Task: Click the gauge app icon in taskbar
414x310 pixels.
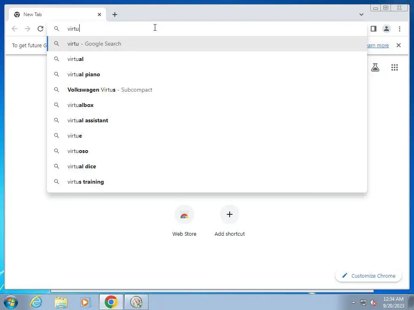Action: (x=136, y=302)
